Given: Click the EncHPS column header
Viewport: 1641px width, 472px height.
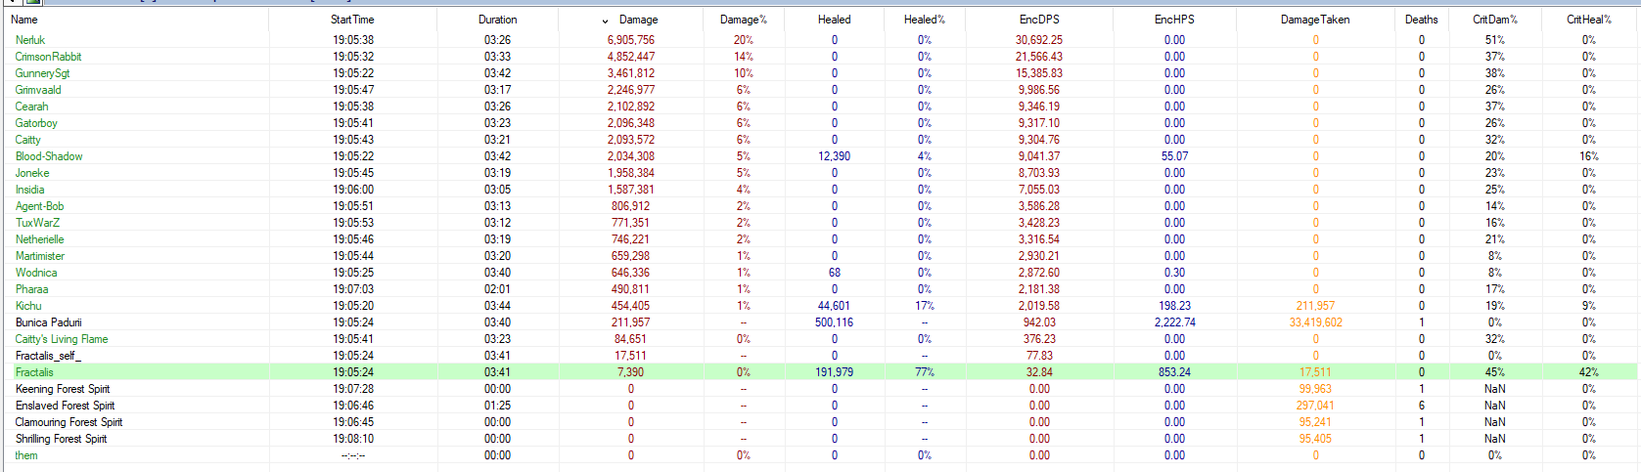Looking at the screenshot, I should (1173, 20).
